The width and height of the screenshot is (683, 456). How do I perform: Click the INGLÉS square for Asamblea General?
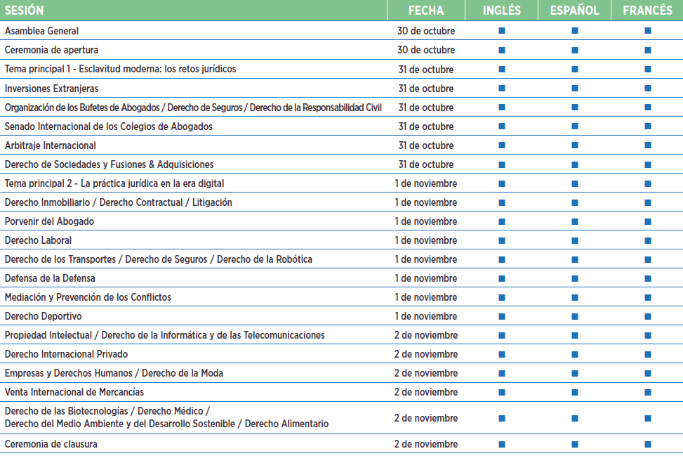coord(502,31)
